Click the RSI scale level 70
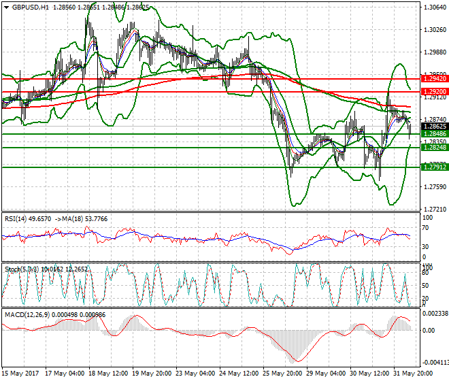The width and height of the screenshot is (449, 381). tap(425, 228)
